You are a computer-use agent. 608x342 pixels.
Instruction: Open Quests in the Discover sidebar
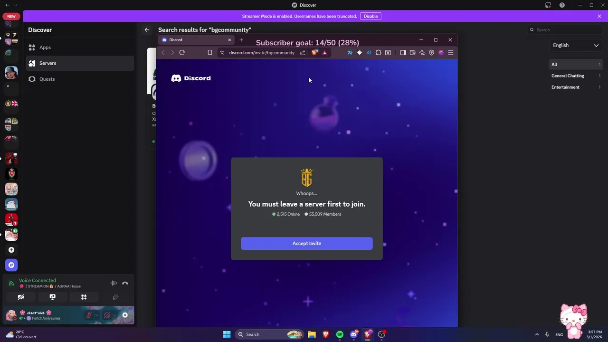click(x=80, y=79)
